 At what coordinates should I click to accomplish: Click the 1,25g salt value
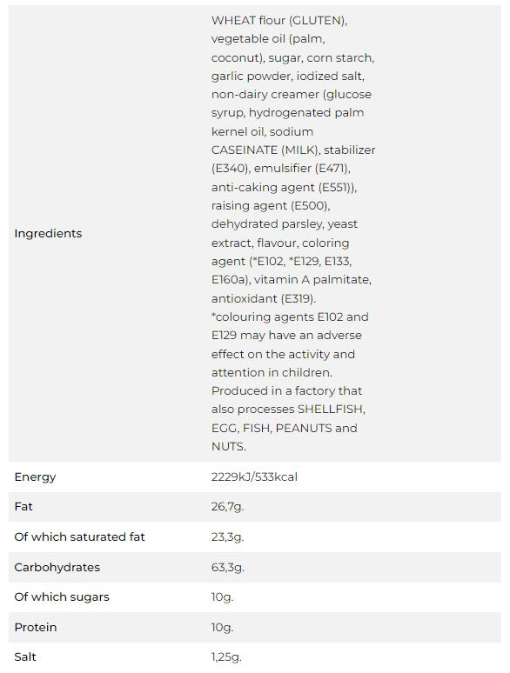tap(226, 657)
